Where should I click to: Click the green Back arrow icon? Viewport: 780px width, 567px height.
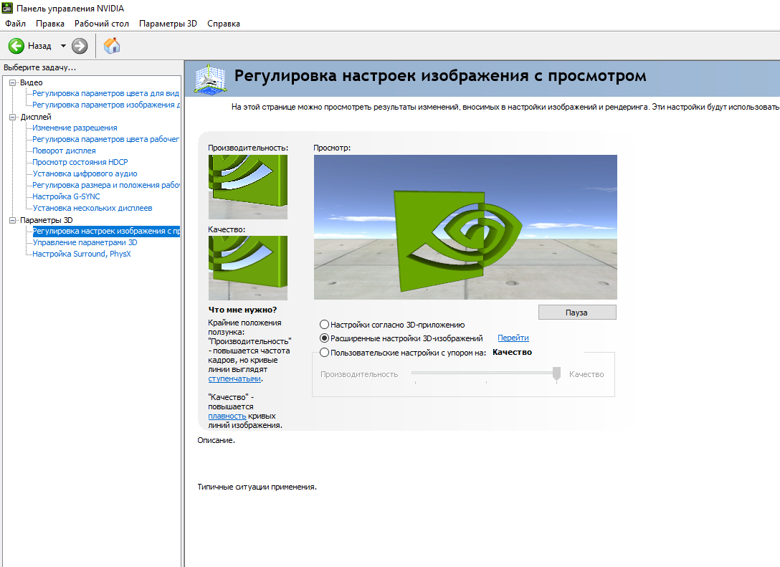[16, 46]
